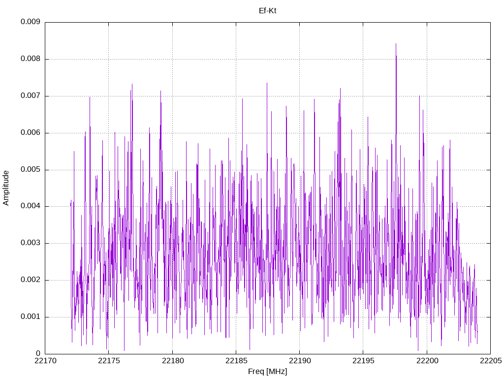Click the 0.005 y-axis tick label

pos(31,170)
